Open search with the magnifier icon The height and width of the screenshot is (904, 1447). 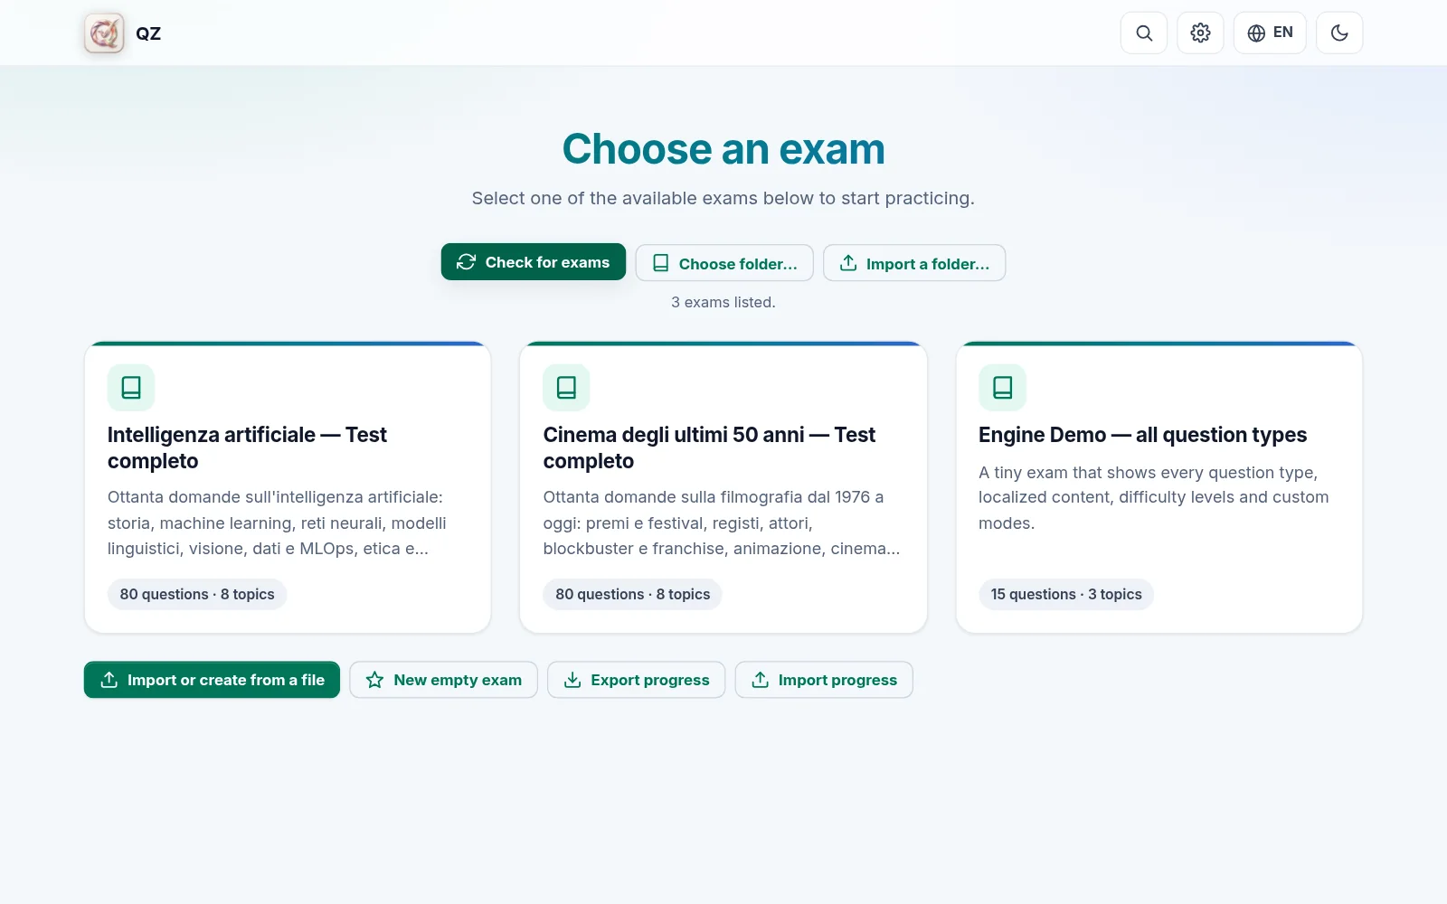click(x=1144, y=33)
